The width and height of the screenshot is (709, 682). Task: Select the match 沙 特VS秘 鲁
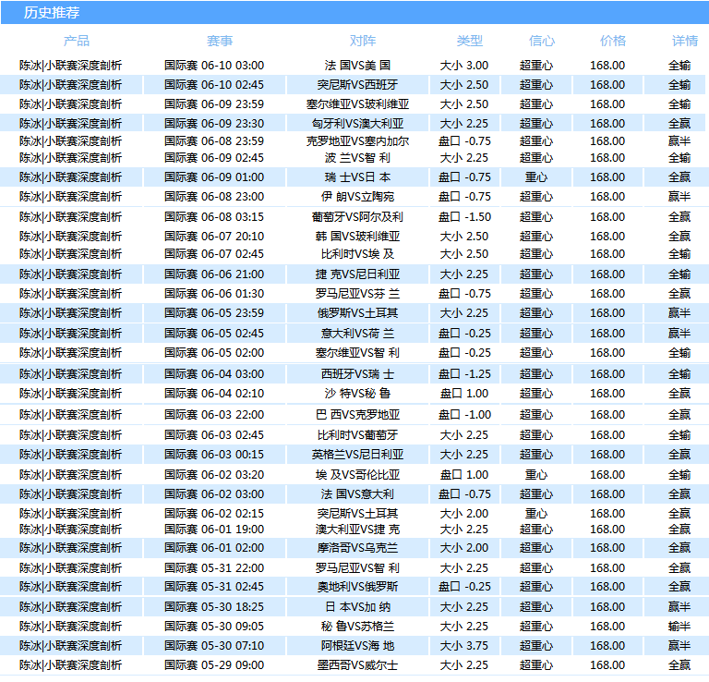(x=357, y=394)
